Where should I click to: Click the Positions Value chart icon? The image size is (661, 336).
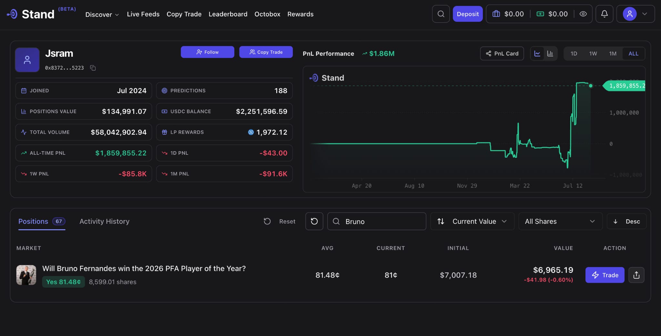24,111
